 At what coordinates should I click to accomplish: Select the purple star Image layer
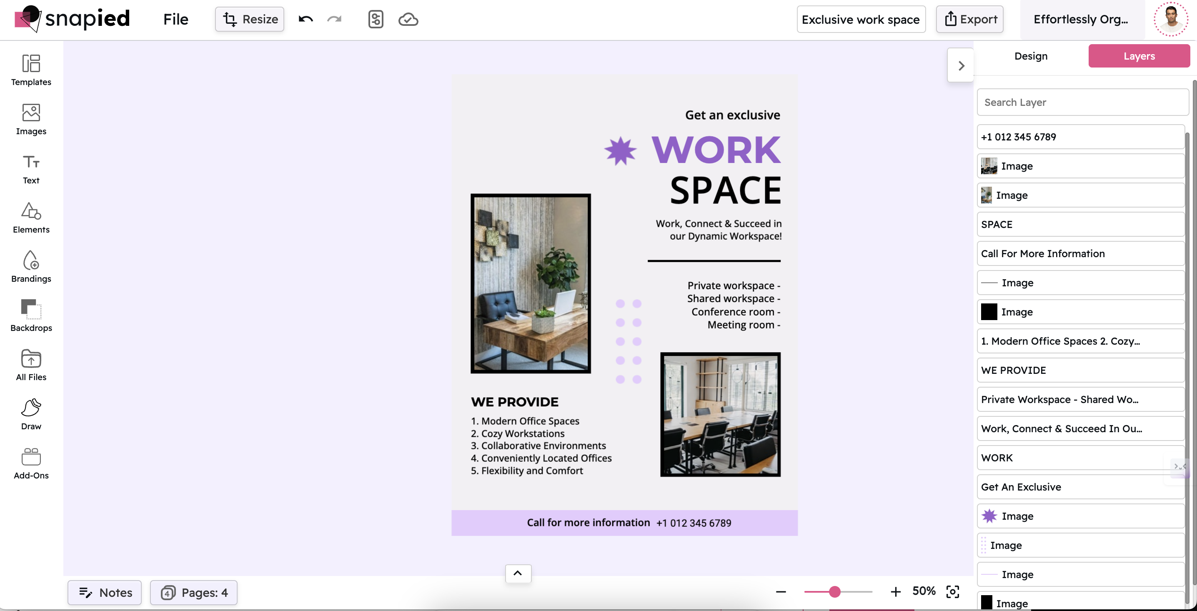tap(1081, 516)
